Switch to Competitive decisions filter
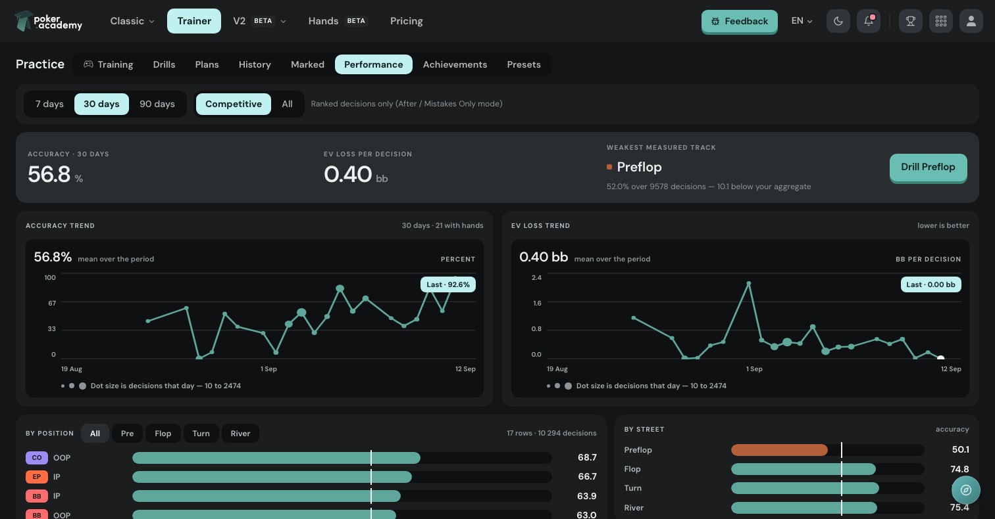The height and width of the screenshot is (519, 995). [x=234, y=104]
